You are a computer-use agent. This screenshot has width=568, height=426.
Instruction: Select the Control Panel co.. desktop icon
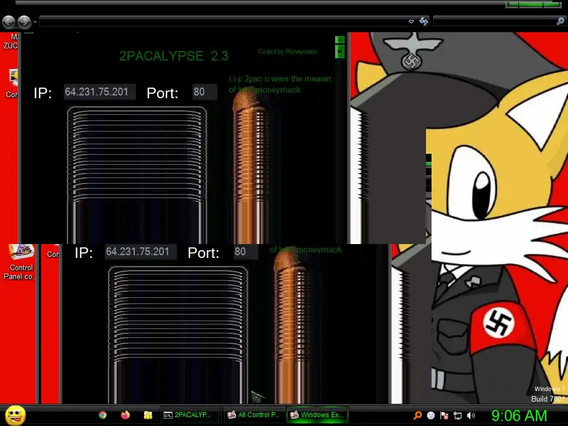[20, 262]
